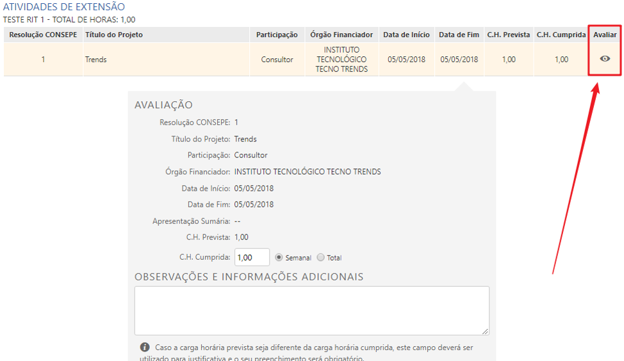Click the C.H. Cumprida column header in table
The width and height of the screenshot is (624, 361).
(x=561, y=35)
